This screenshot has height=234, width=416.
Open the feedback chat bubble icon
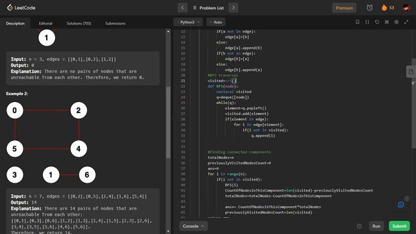pos(401,204)
